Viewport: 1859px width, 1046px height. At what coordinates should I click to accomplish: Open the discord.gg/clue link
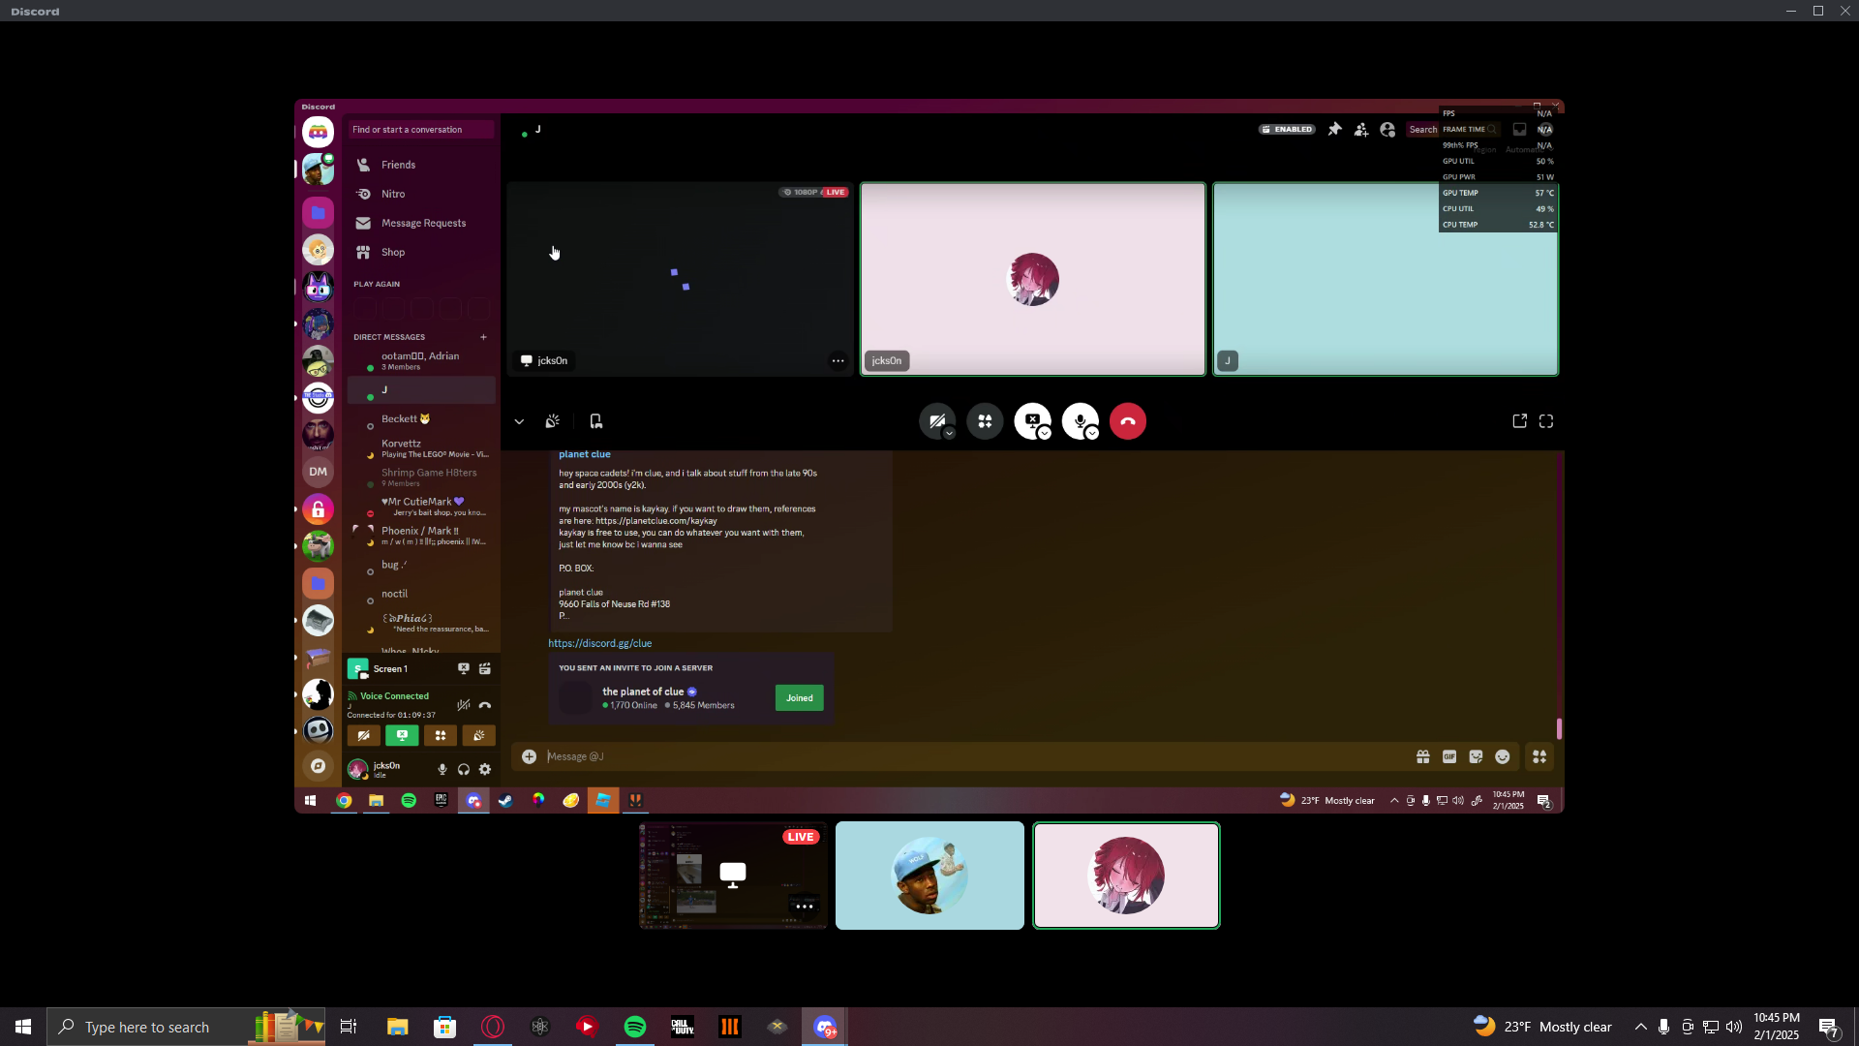(x=599, y=643)
